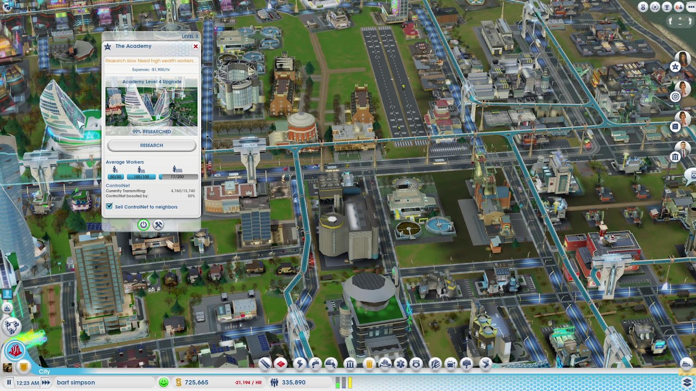Screen dimensions: 696x391
Task: Change game speed with fast-forward arrows
Action: click(46, 382)
